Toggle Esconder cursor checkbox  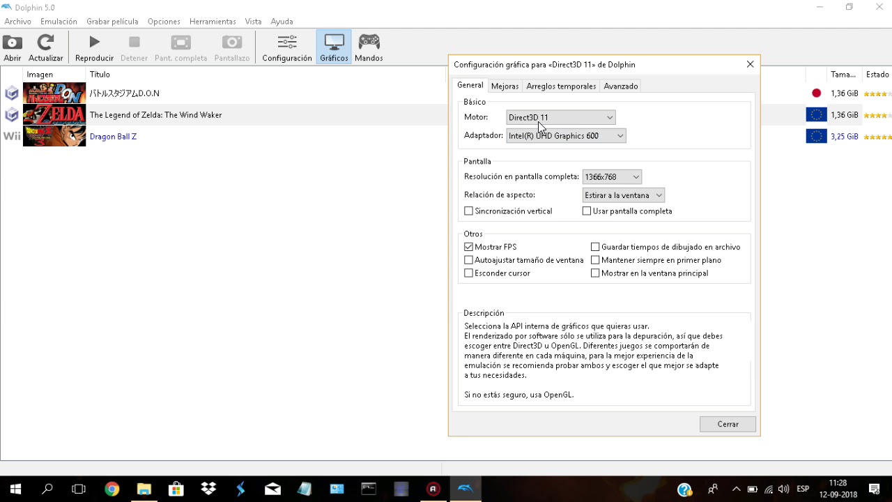468,273
